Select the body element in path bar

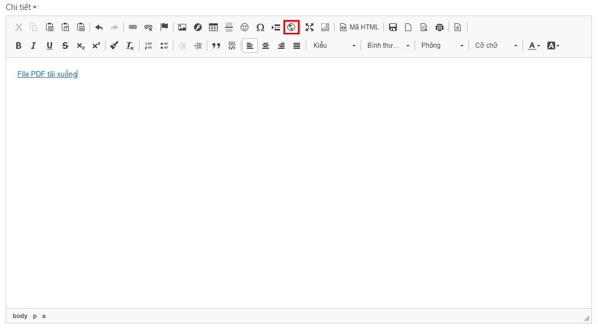point(20,316)
